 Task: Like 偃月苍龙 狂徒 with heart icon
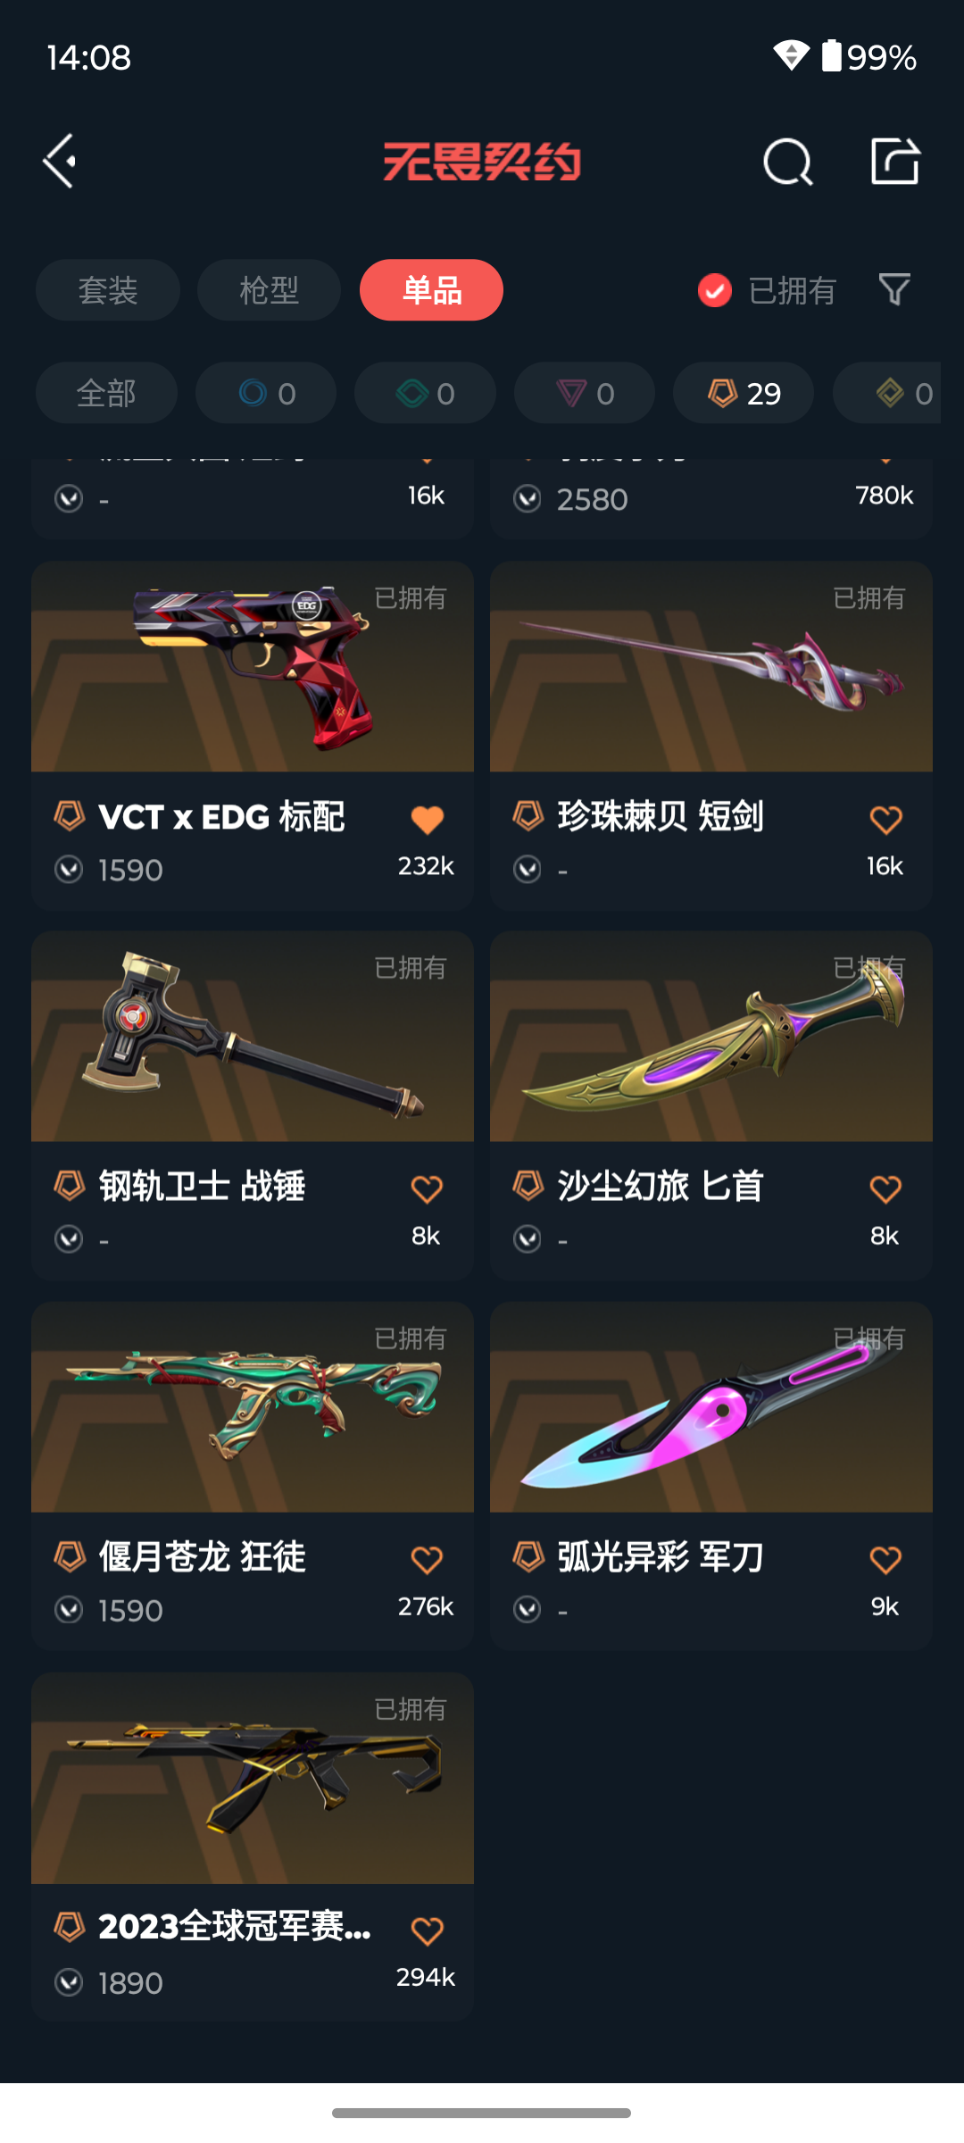[x=427, y=1560]
